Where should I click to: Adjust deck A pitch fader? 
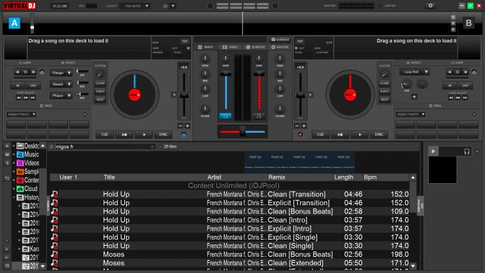[184, 96]
